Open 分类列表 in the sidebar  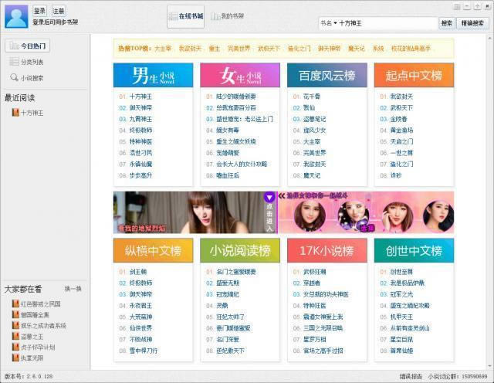coord(27,62)
